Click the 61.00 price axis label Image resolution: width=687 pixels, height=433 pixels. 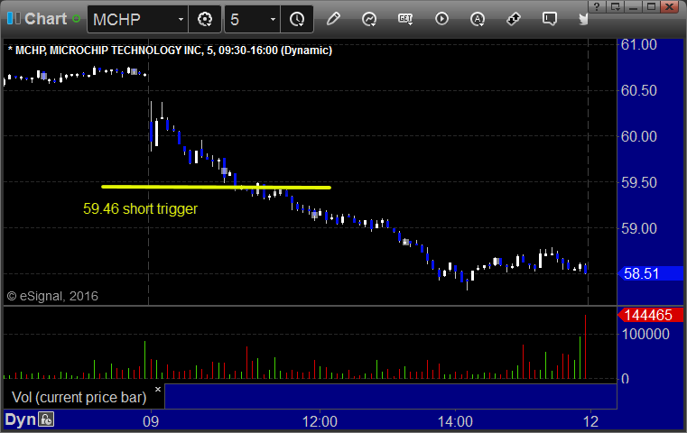tap(639, 45)
